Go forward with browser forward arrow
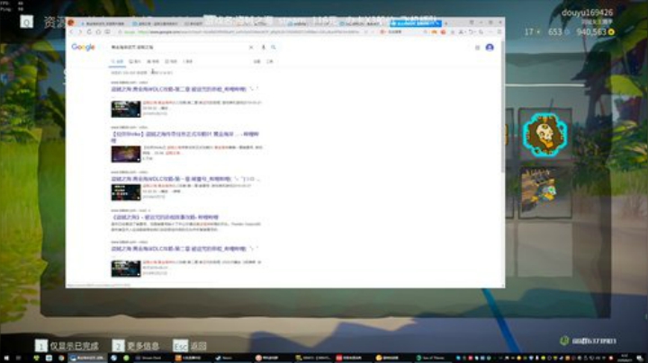This screenshot has height=363, width=648. 80,31
